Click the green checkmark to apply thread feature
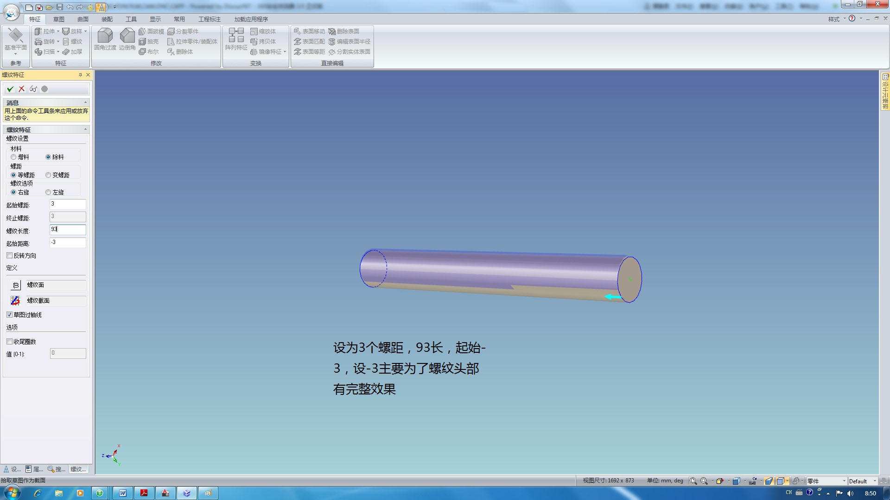 point(10,89)
